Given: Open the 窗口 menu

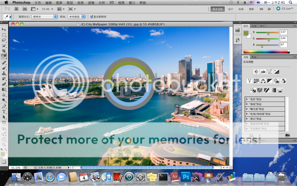Looking at the screenshot, I should pyautogui.click(x=132, y=3).
